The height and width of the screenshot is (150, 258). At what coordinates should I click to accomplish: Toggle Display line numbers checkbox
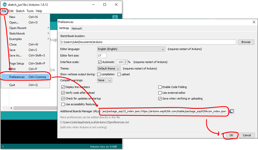pos(63,87)
